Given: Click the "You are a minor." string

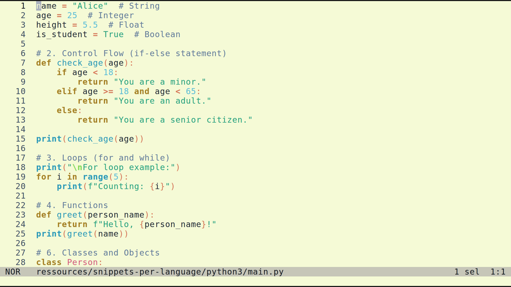Looking at the screenshot, I should pyautogui.click(x=160, y=82).
